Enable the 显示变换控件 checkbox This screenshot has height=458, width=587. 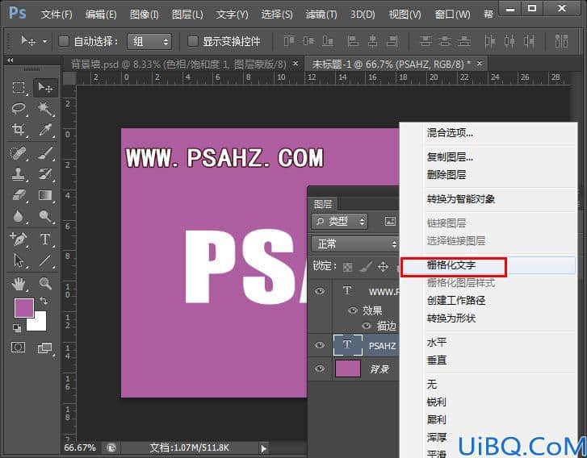coord(192,41)
